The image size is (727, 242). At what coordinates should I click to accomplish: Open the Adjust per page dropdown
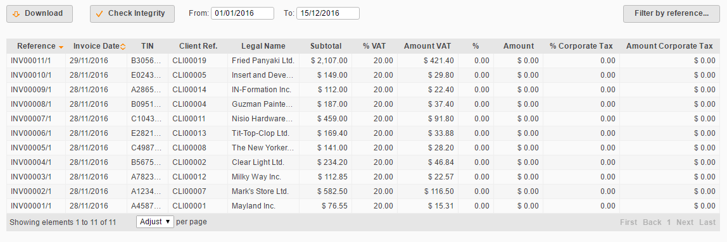point(155,222)
